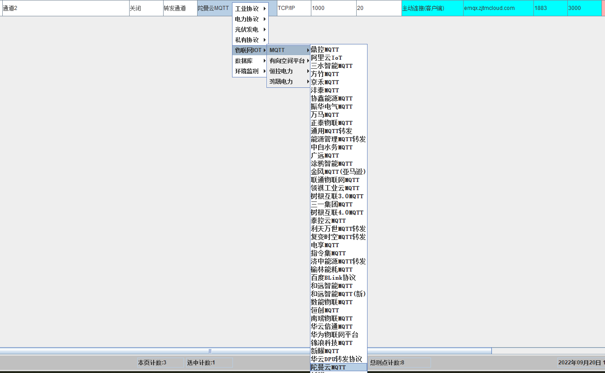
Task: Click the 主动连接(客户端) connection cell
Action: coord(432,8)
